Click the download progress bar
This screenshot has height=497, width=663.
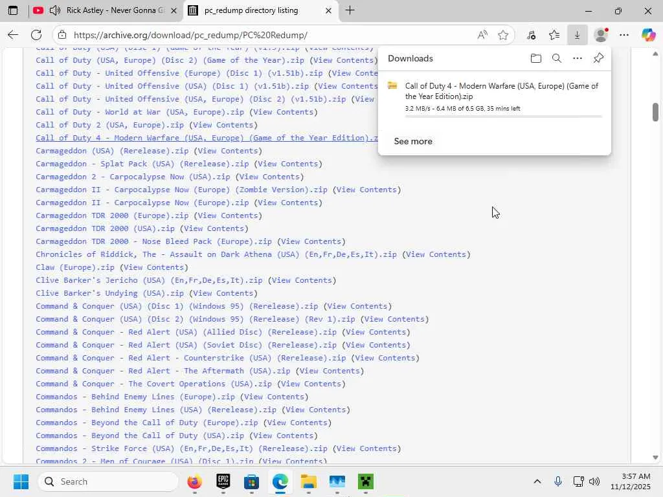(503, 116)
